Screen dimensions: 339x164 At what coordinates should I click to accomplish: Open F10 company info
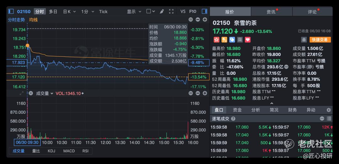point(193,11)
